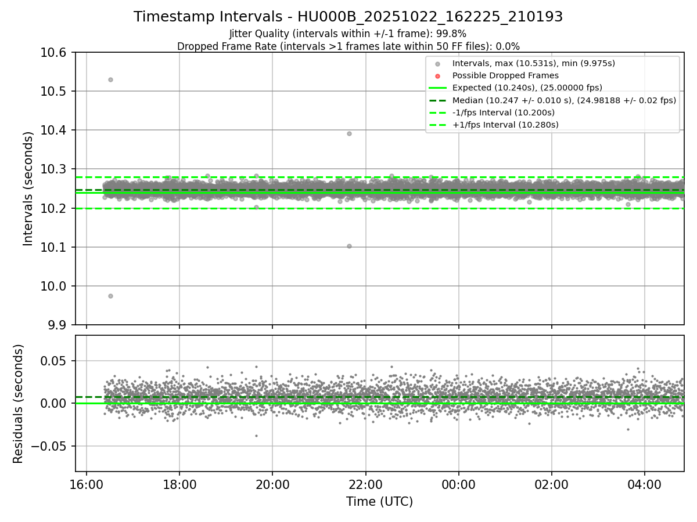
Task: Select the 'Dropped Frame Rate' subtitle line
Action: point(348,46)
